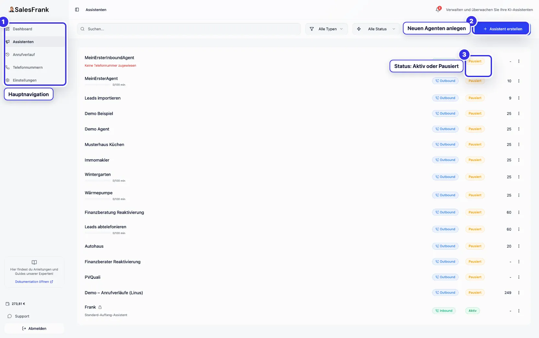The height and width of the screenshot is (338, 539).
Task: Toggle the sidebar panel icon
Action: (77, 10)
